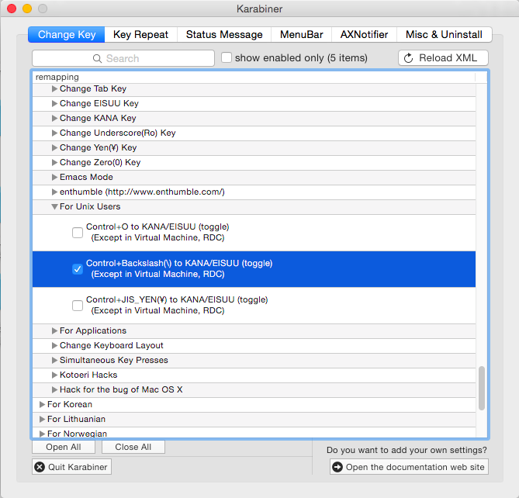Click the Open All button
This screenshot has width=519, height=498.
coord(64,447)
